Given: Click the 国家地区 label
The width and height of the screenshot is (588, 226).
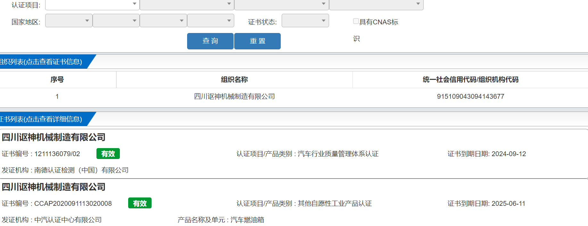Looking at the screenshot, I should click(26, 22).
